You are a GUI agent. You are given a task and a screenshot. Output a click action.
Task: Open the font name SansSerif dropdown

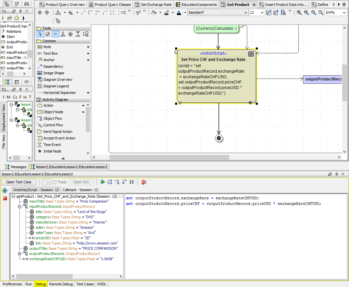pos(246,12)
